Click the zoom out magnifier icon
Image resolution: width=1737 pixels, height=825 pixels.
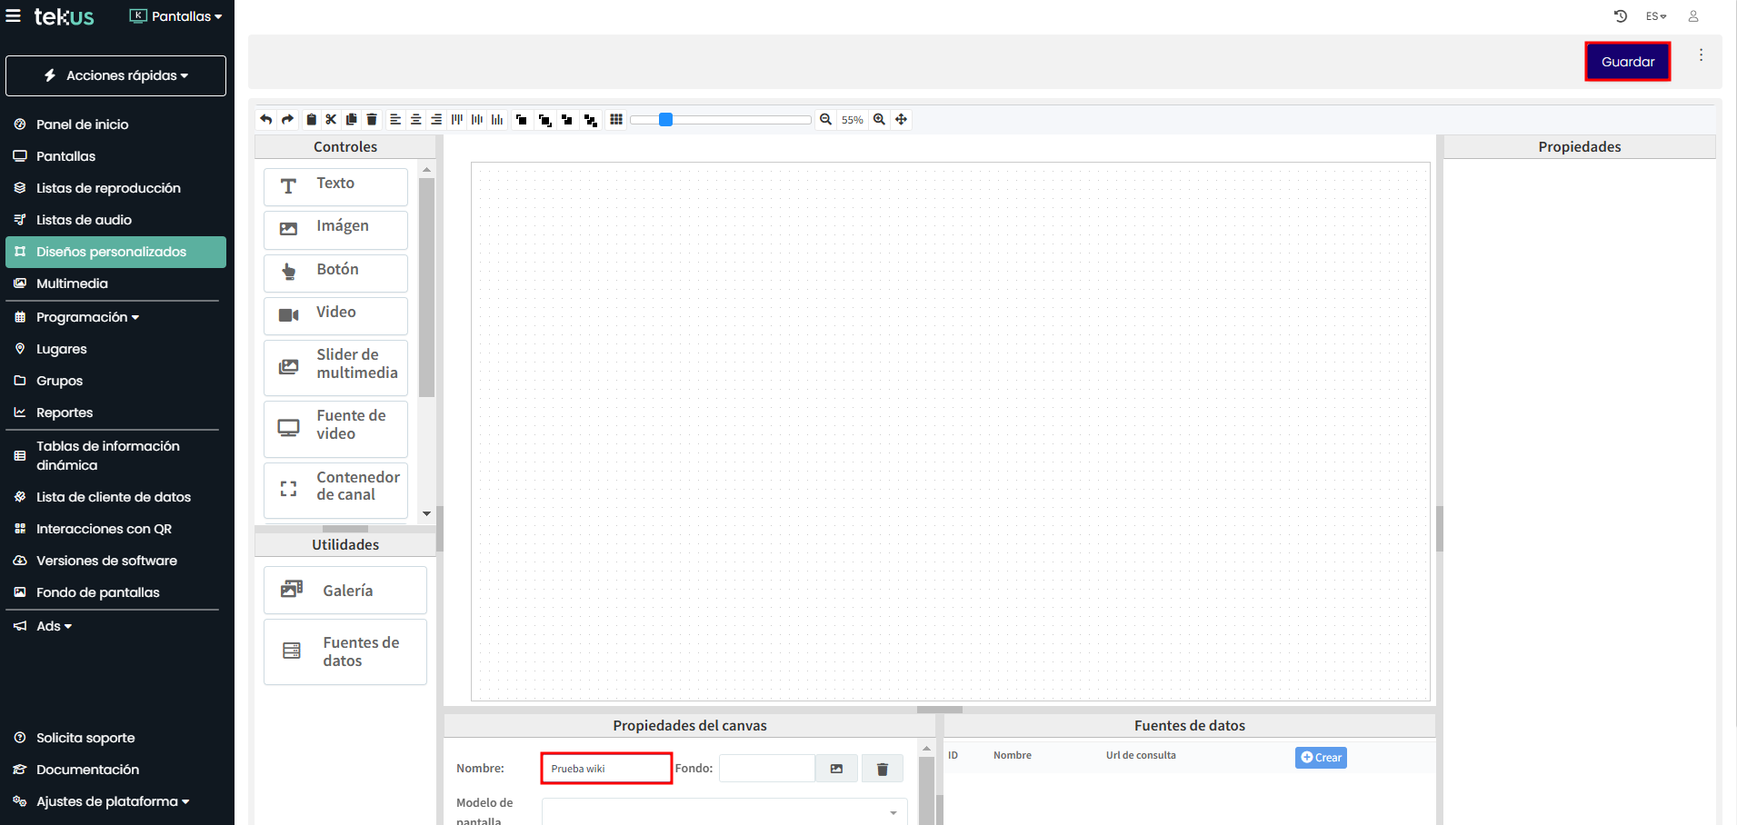tap(825, 119)
